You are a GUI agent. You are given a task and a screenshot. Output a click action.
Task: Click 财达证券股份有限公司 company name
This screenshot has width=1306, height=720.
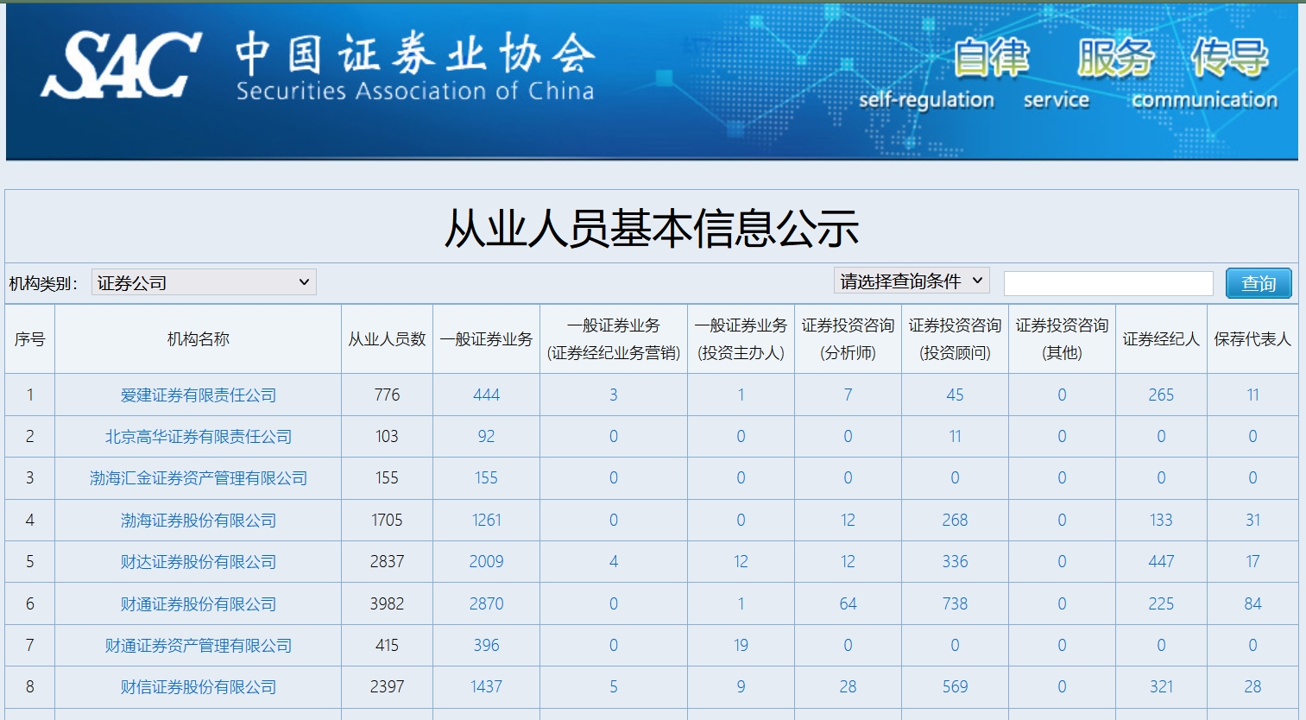coord(199,562)
